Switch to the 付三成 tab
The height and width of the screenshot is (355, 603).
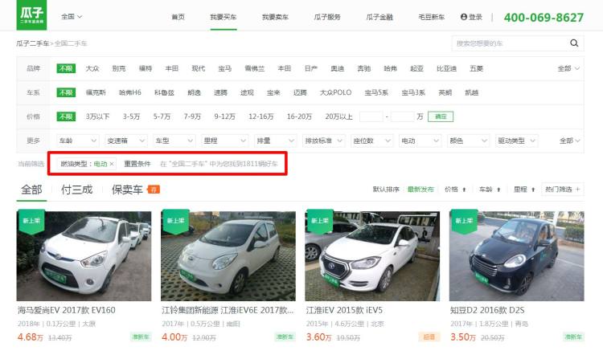(x=77, y=190)
